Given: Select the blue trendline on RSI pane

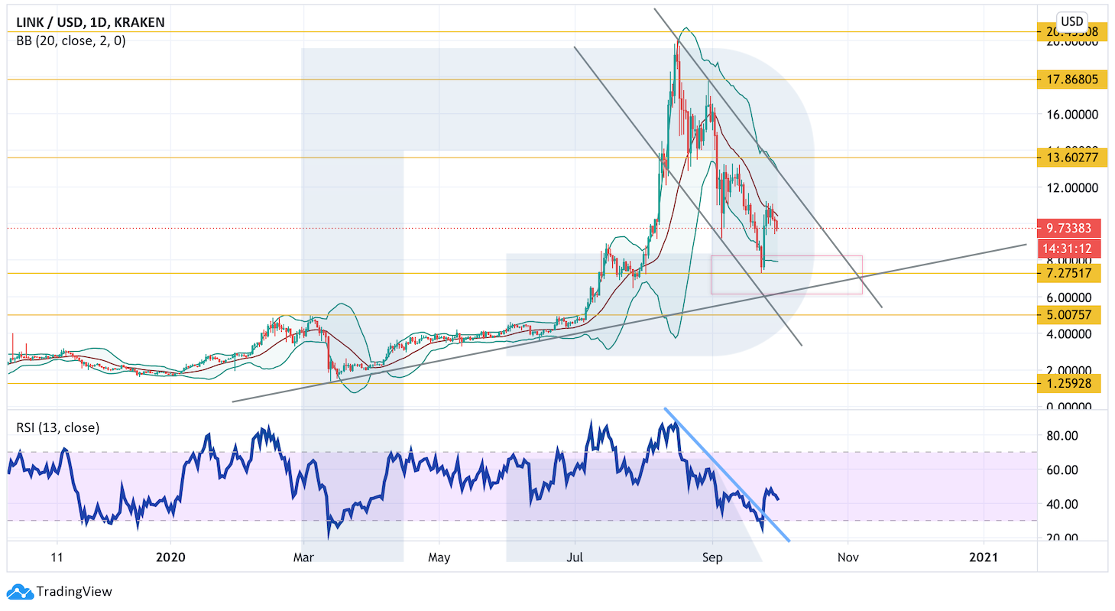Looking at the screenshot, I should click(x=726, y=475).
